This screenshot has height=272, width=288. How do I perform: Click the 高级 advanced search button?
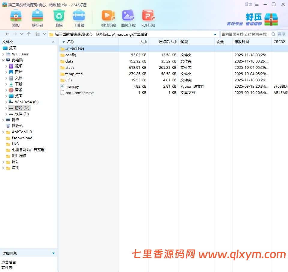pyautogui.click(x=282, y=34)
